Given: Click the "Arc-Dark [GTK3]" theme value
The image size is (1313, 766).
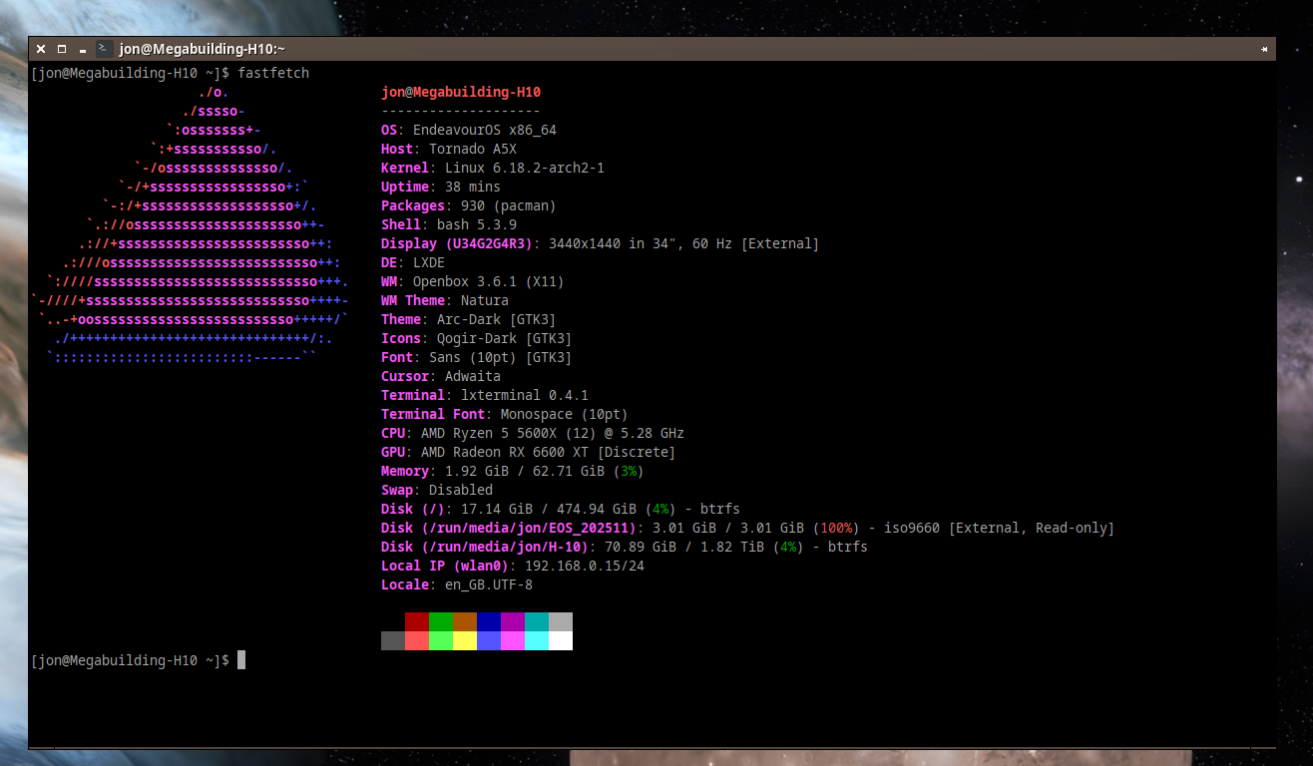Looking at the screenshot, I should (497, 319).
